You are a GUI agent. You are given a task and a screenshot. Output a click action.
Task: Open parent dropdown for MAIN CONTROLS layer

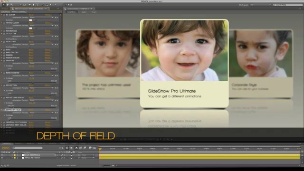click(x=88, y=155)
